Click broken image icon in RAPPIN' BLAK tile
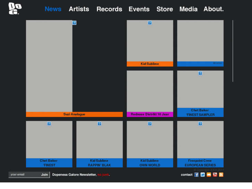 99,124
